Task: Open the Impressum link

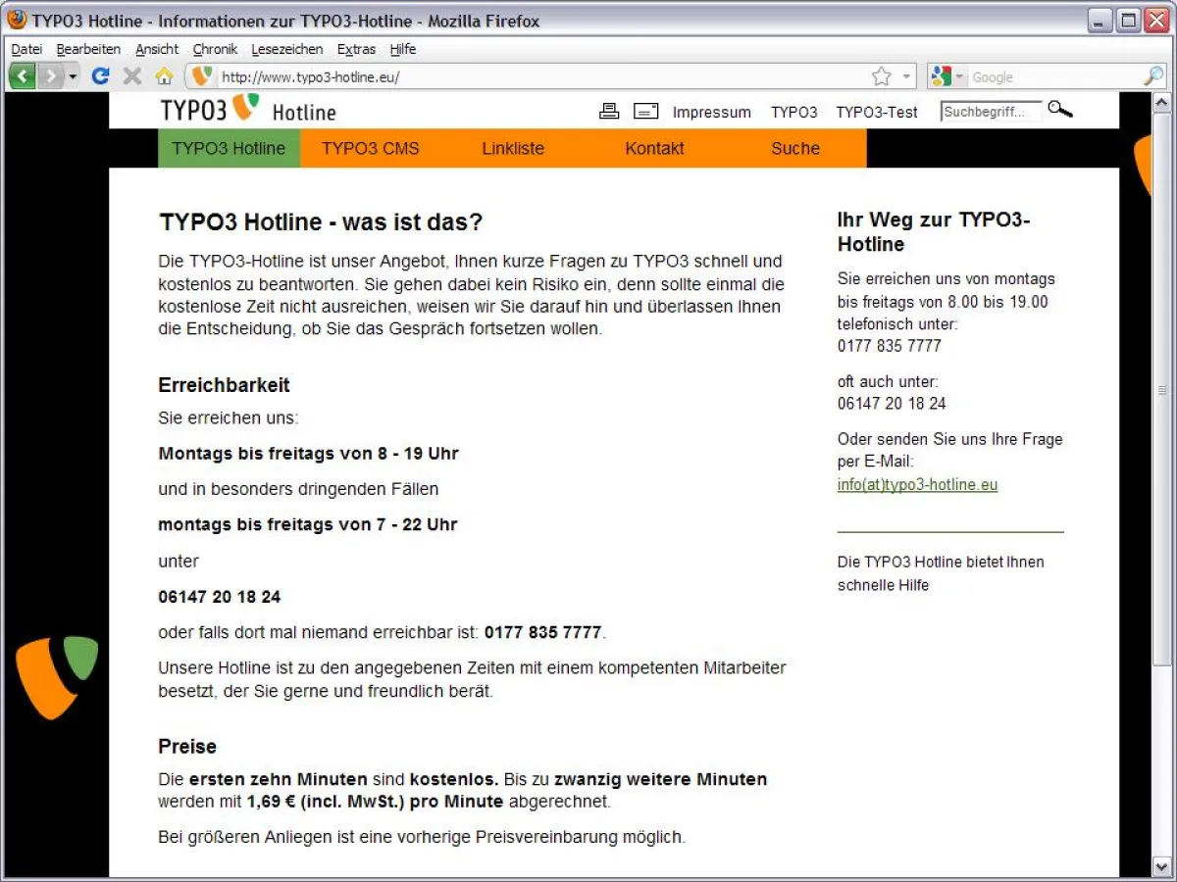Action: click(712, 112)
